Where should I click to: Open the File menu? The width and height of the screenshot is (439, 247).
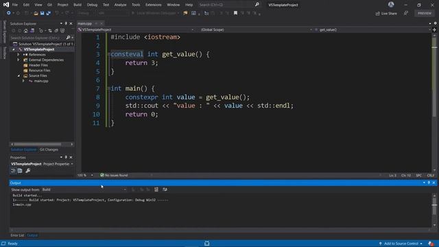point(15,5)
